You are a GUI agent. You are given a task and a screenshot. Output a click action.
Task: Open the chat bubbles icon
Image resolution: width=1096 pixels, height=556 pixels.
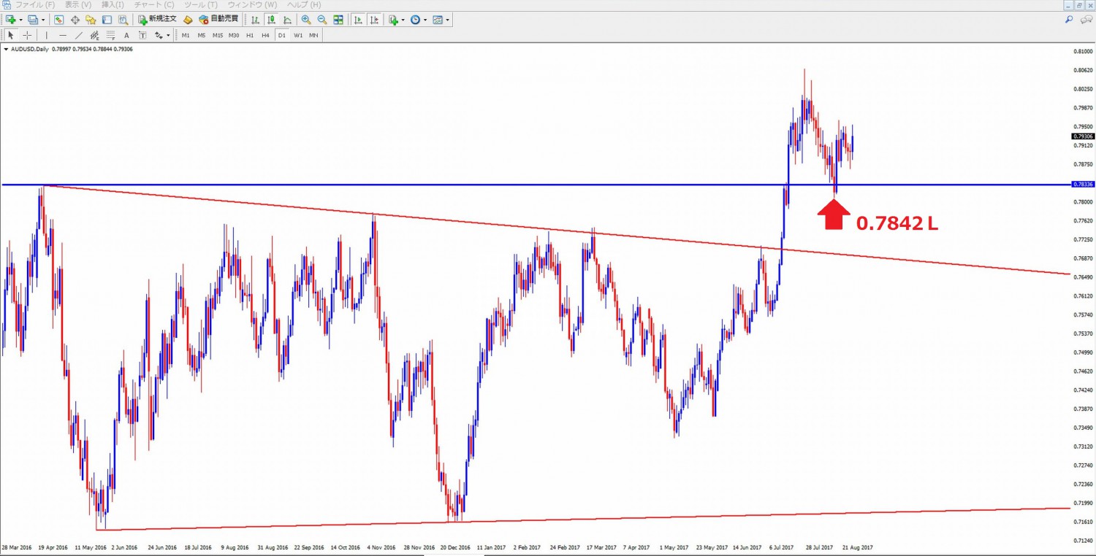coord(1085,20)
